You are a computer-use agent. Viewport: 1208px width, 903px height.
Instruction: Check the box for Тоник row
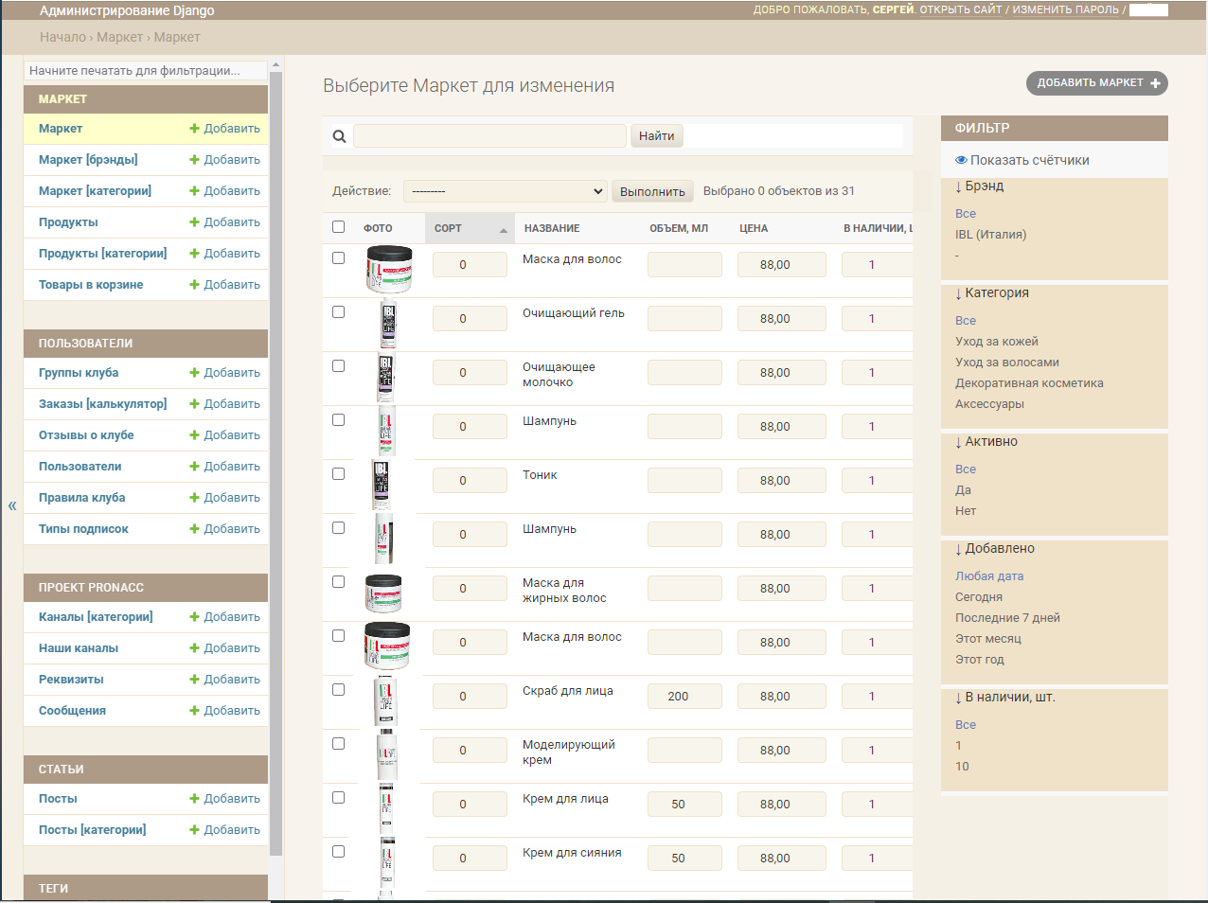338,474
